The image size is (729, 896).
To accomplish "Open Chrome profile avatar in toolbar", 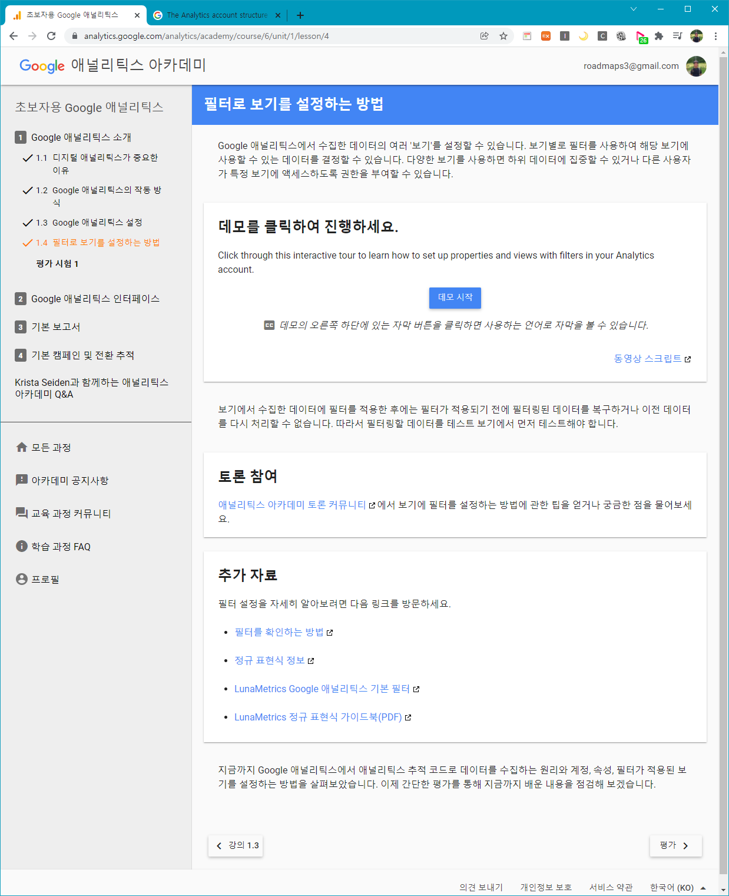I will [x=697, y=36].
